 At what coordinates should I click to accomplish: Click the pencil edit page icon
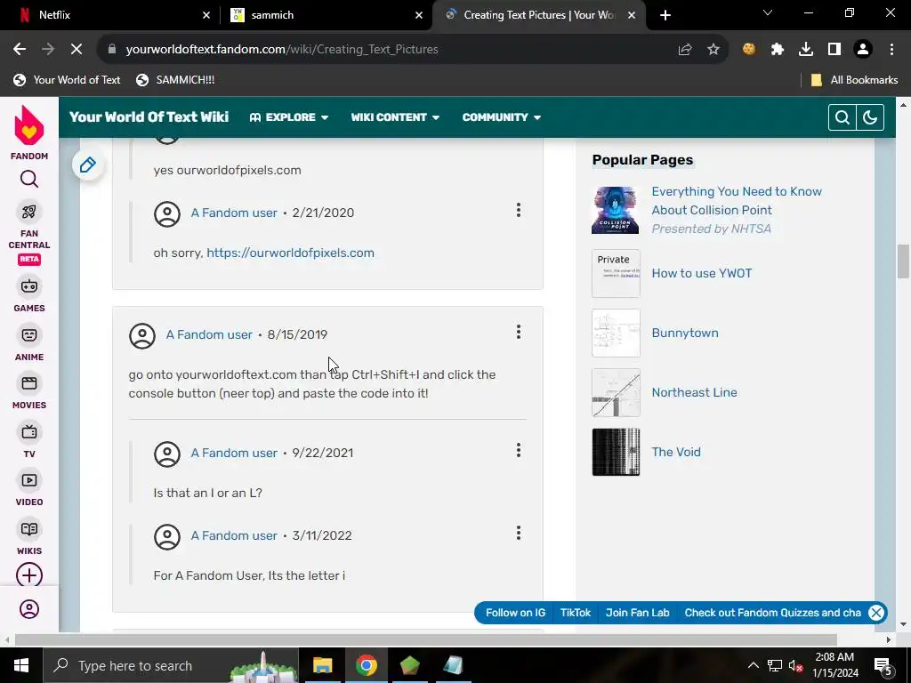coord(88,165)
